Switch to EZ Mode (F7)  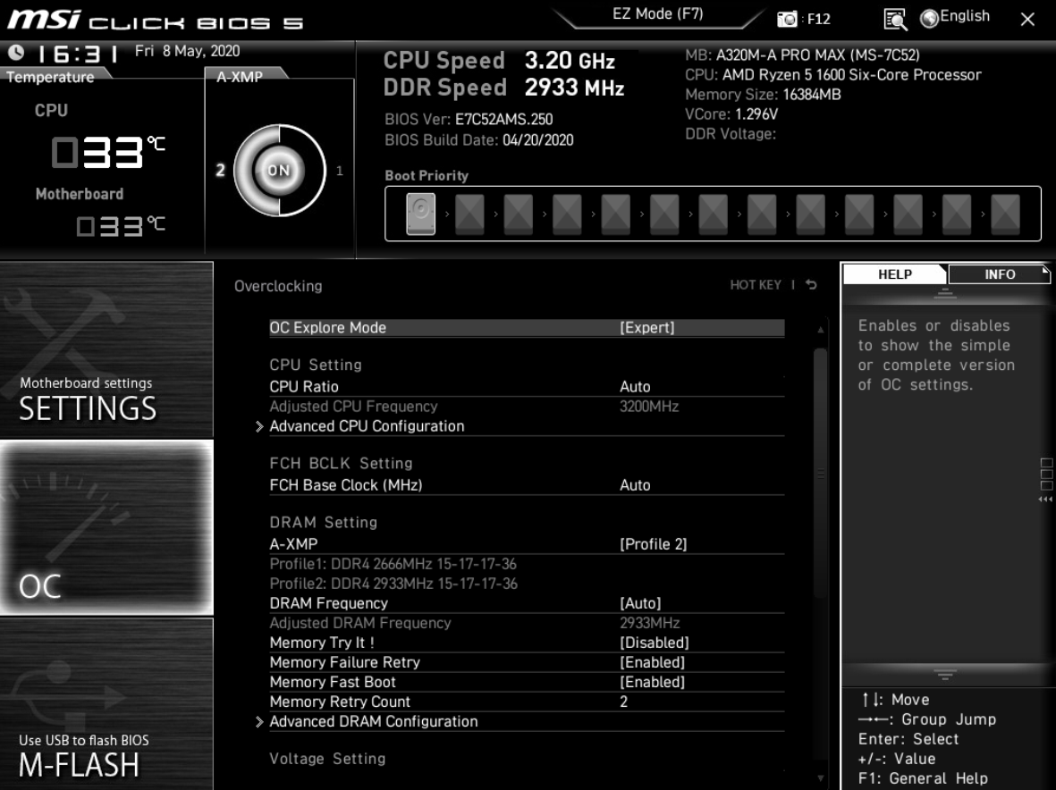(658, 14)
